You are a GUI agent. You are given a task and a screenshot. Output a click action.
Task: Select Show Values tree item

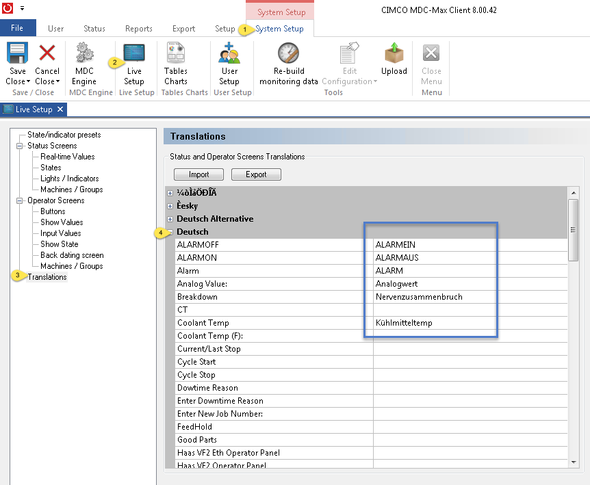(x=62, y=222)
